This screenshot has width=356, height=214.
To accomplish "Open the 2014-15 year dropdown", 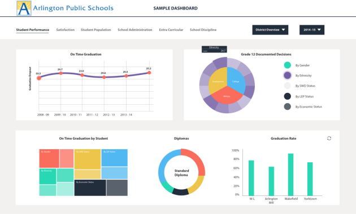I will pos(312,30).
